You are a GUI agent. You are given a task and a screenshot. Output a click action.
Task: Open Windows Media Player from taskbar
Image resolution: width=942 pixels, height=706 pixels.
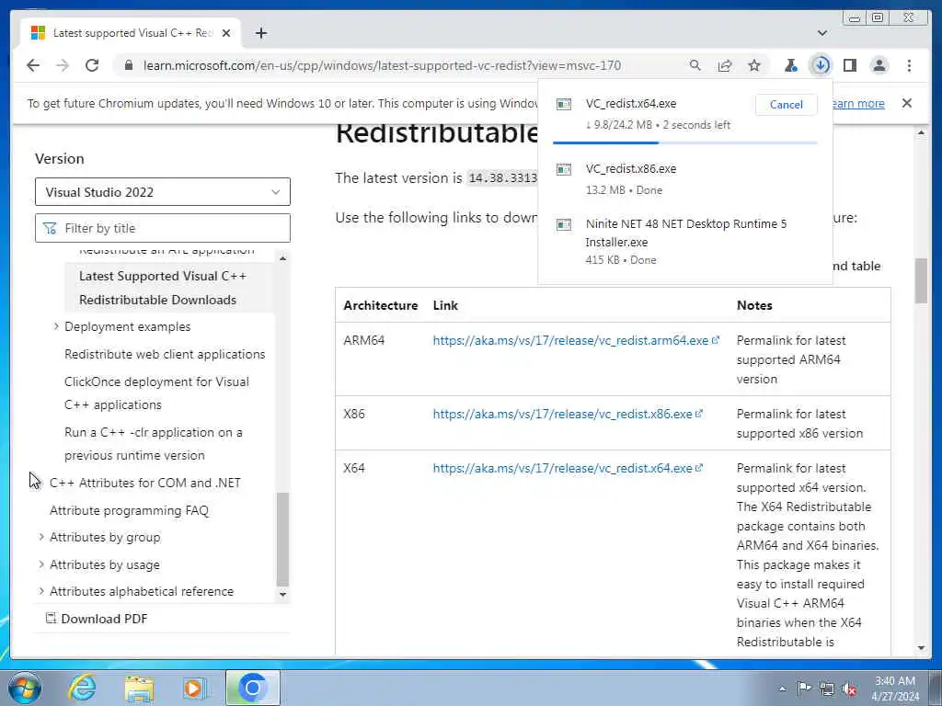click(x=195, y=688)
